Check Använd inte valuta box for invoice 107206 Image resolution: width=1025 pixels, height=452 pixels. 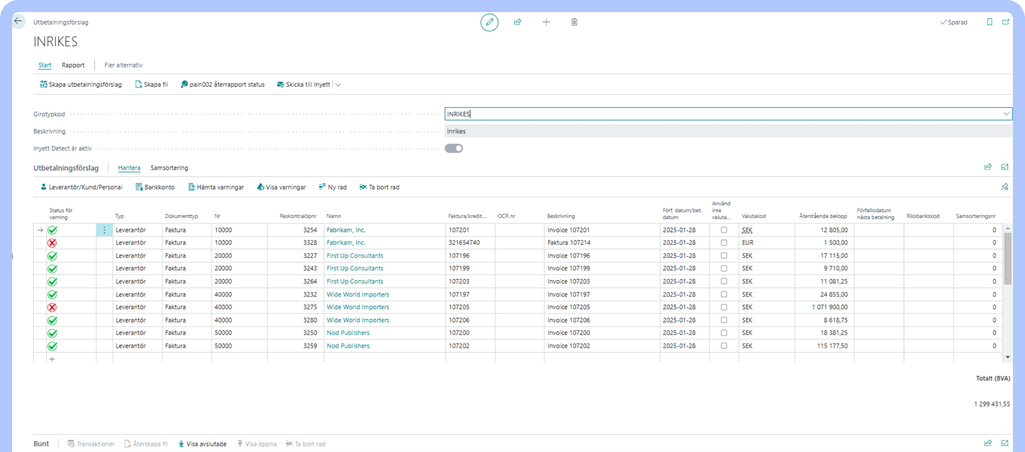click(x=724, y=321)
